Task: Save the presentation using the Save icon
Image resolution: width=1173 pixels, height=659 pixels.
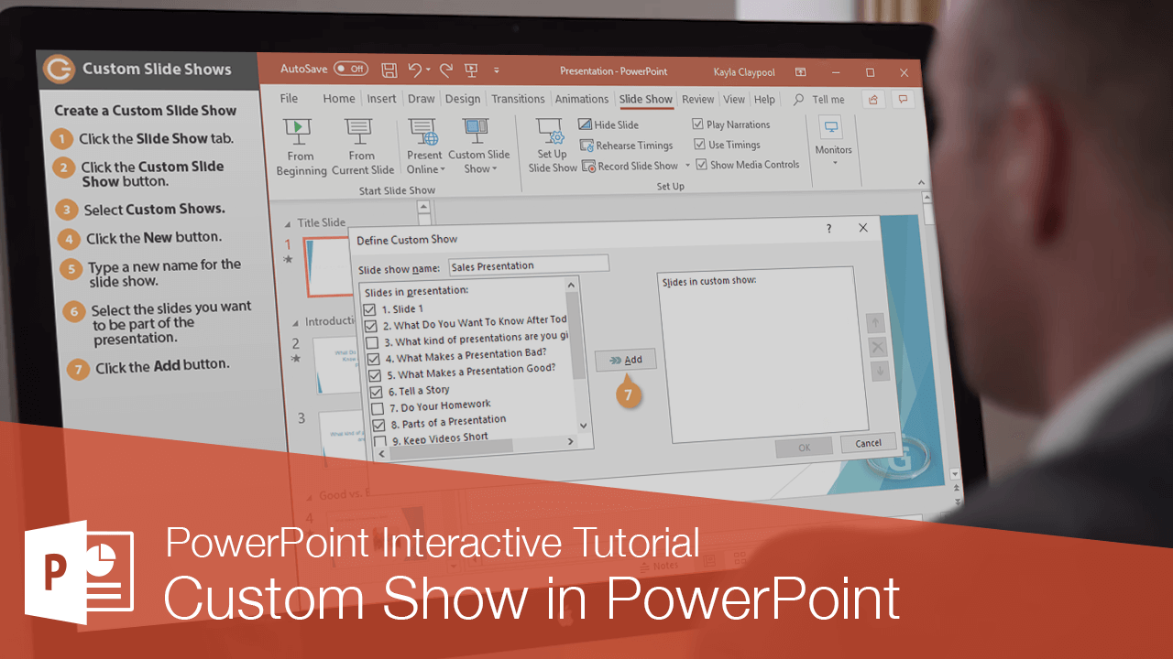Action: coord(389,70)
